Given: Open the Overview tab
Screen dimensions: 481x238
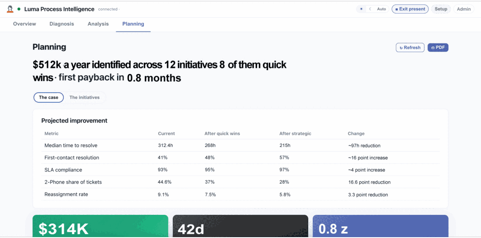Looking at the screenshot, I should coord(24,24).
